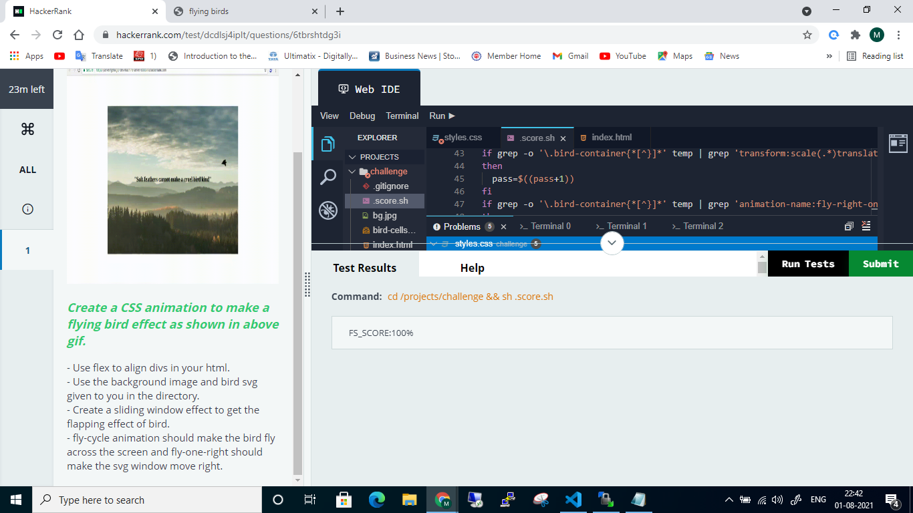The width and height of the screenshot is (913, 513).
Task: Select the Search magnifier icon in sidebar
Action: click(x=328, y=177)
